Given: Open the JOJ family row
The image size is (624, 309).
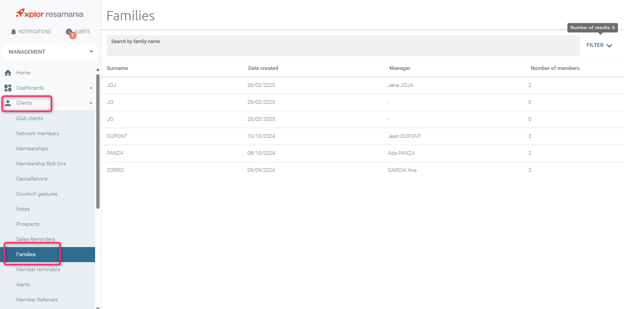Looking at the screenshot, I should point(363,85).
